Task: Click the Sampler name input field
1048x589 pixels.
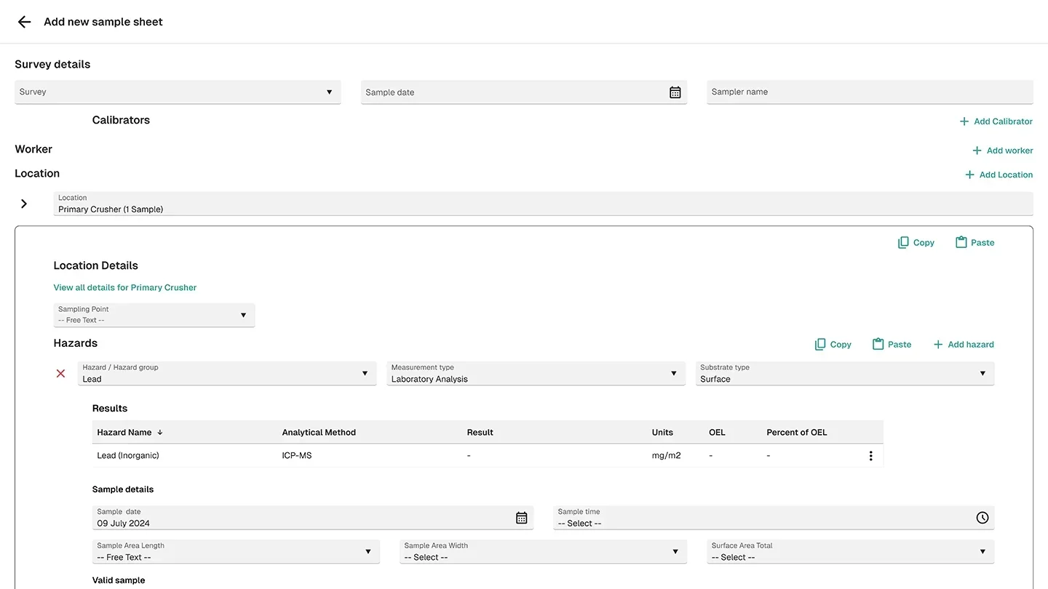Action: [x=870, y=92]
